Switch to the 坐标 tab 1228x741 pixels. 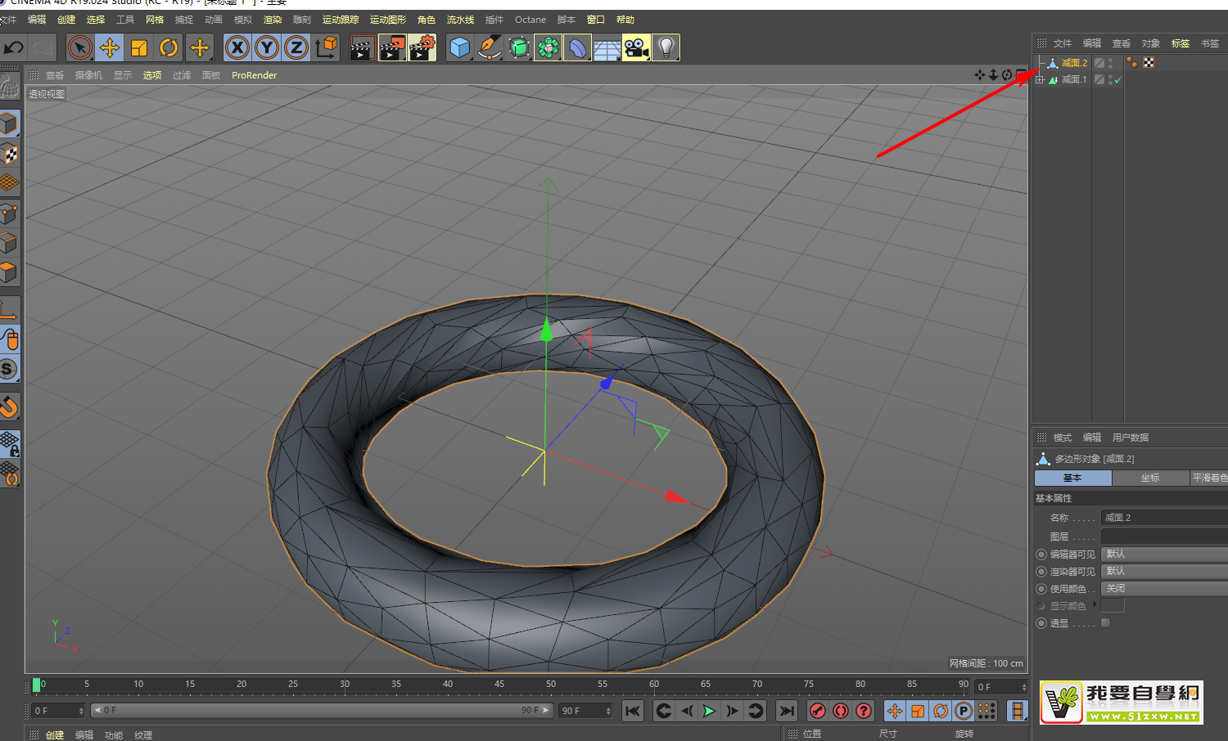(x=1149, y=478)
